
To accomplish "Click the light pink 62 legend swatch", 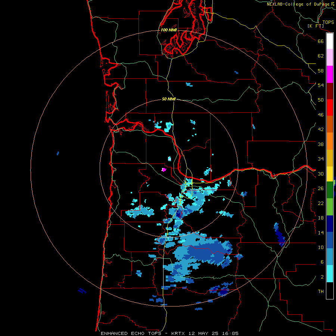I will (330, 57).
